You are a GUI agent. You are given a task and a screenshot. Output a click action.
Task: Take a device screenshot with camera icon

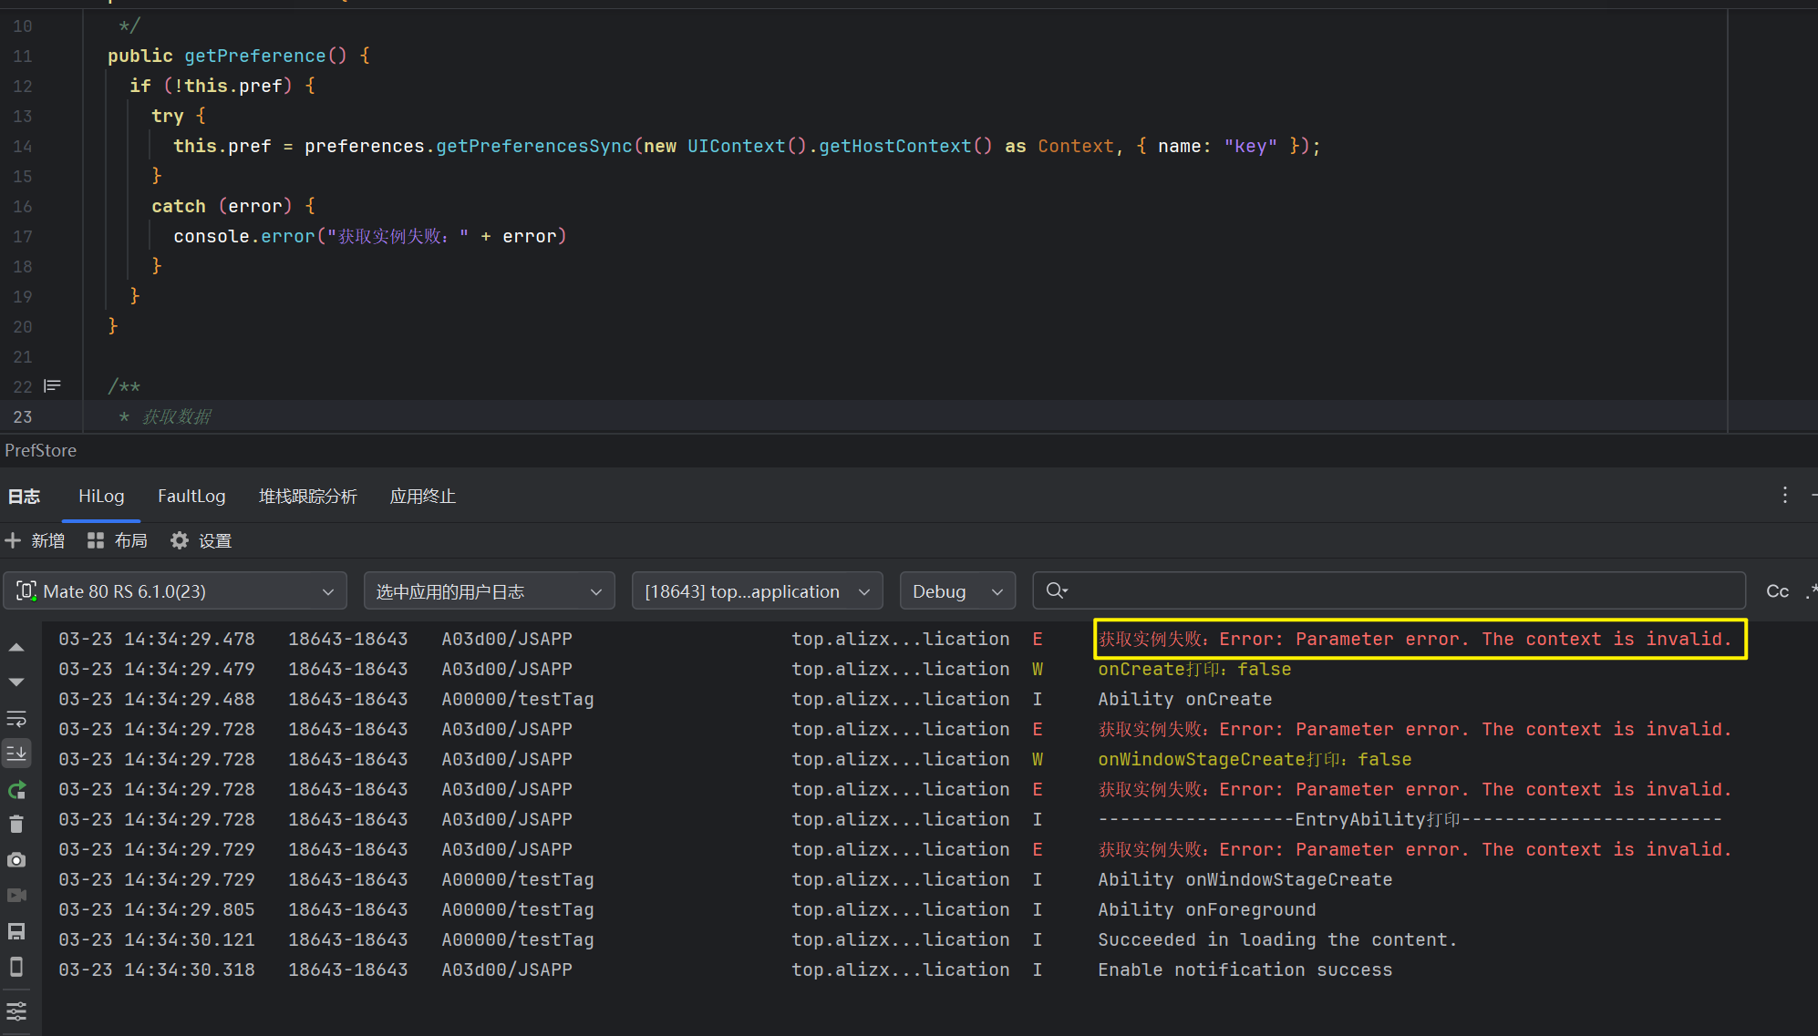pyautogui.click(x=16, y=860)
